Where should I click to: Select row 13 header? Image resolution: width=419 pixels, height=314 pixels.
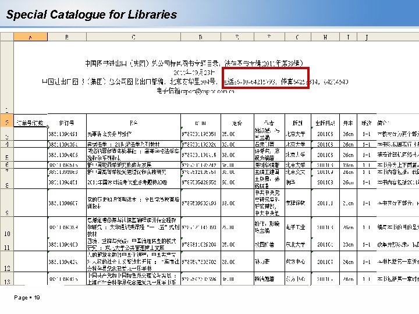[x=6, y=279]
